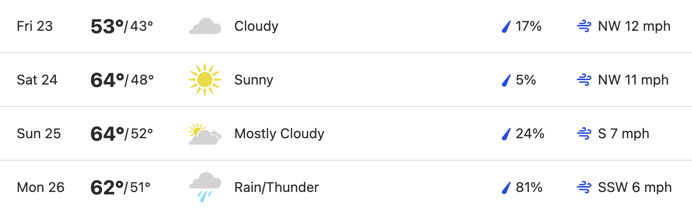Click the 24% precipitation chance for Sunday
The height and width of the screenshot is (212, 692).
[x=530, y=133]
